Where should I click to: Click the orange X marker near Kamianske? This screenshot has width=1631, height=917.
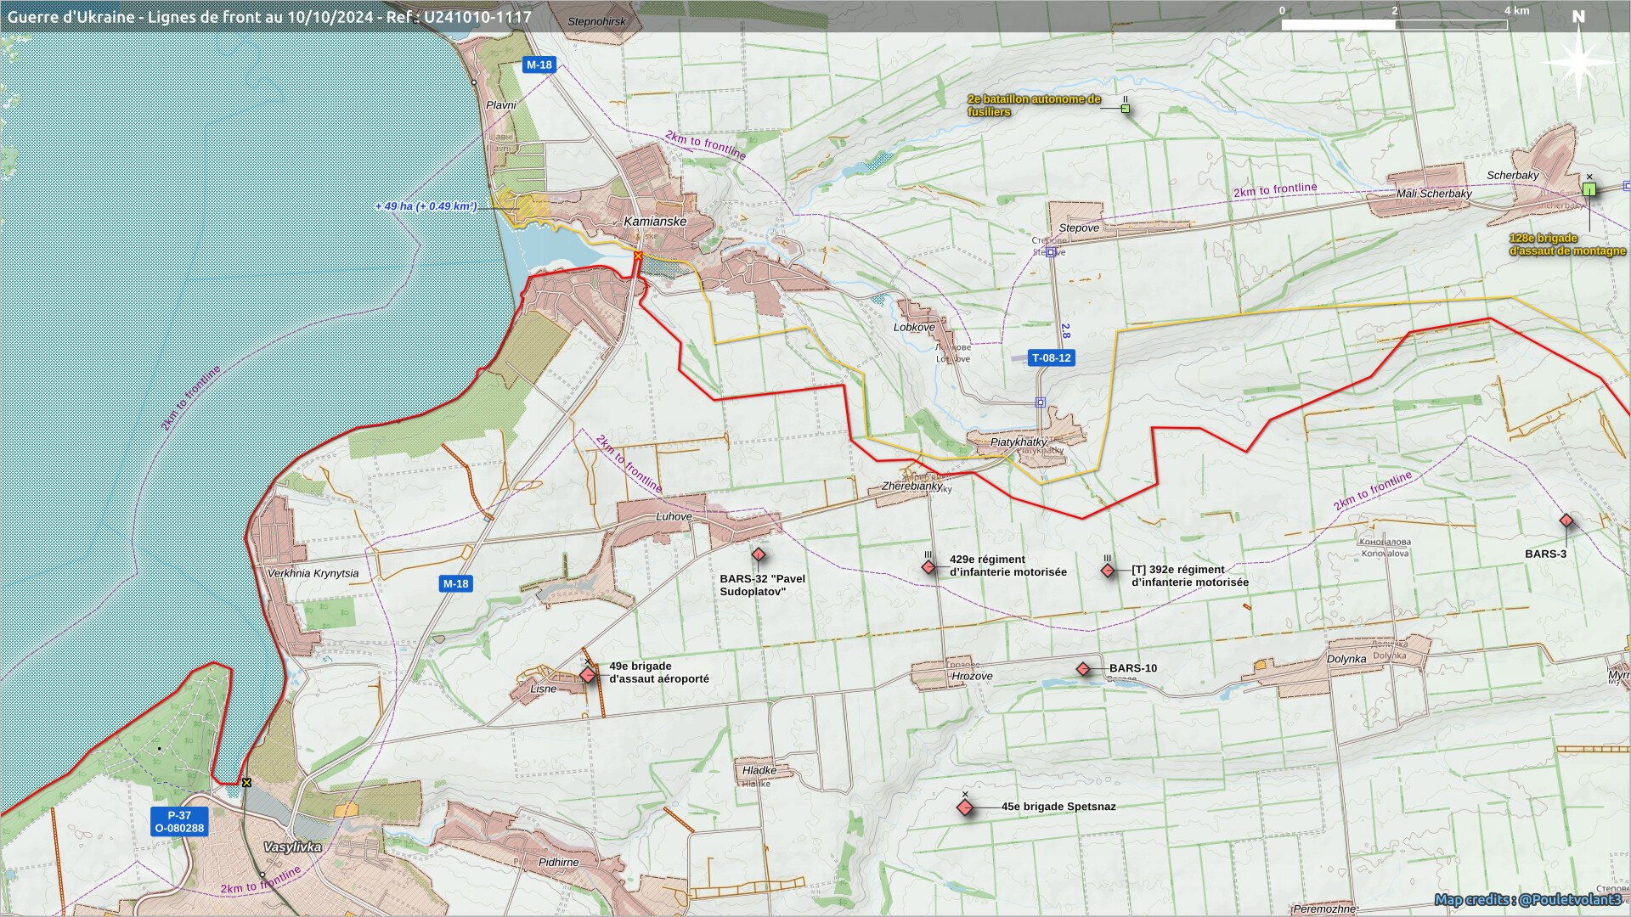pos(638,256)
